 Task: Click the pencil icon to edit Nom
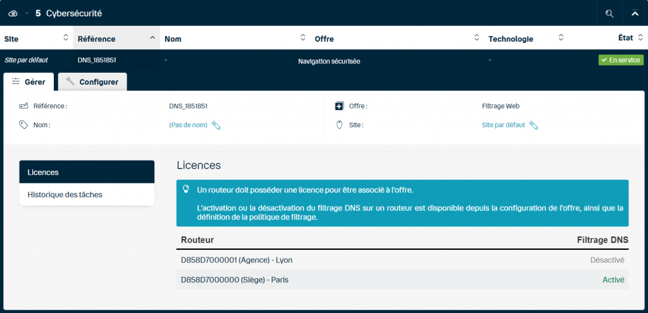tap(216, 125)
